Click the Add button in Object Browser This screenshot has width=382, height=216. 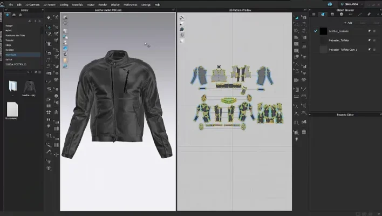(x=349, y=23)
